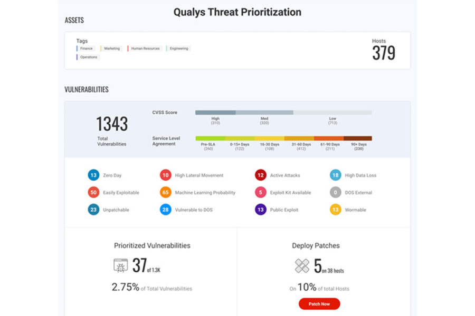
Task: Click the Exploit Kit Available badge 5
Action: coord(261,192)
